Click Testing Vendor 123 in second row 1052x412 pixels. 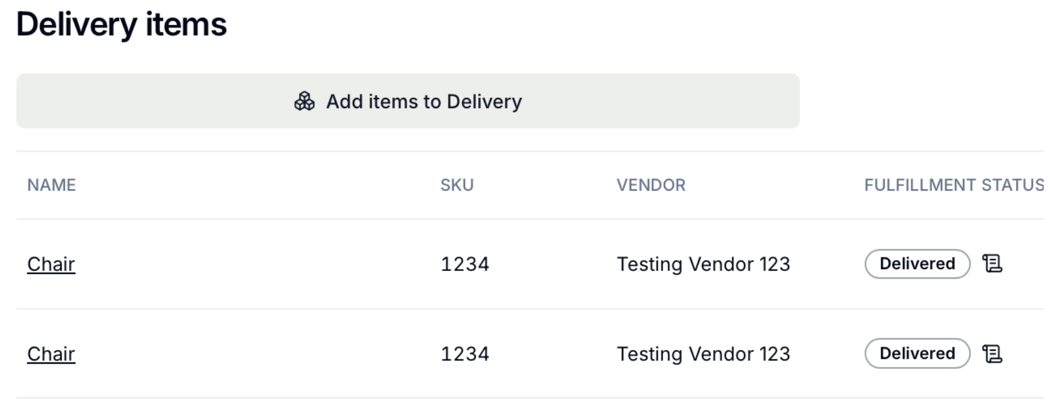tap(703, 354)
